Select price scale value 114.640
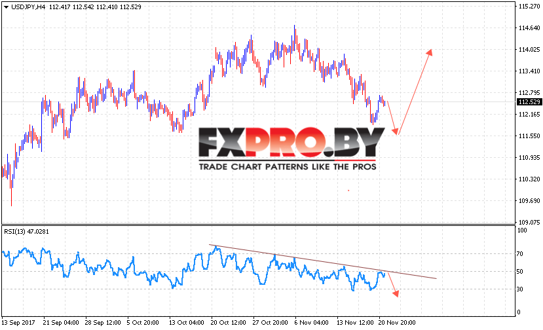This screenshot has height=330, width=543. (x=529, y=28)
